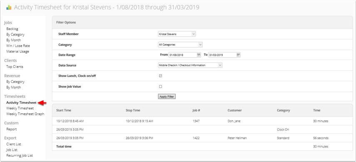Screen dimensions: 356x162
Task: Open the Backlog jobs report
Action: click(12, 29)
